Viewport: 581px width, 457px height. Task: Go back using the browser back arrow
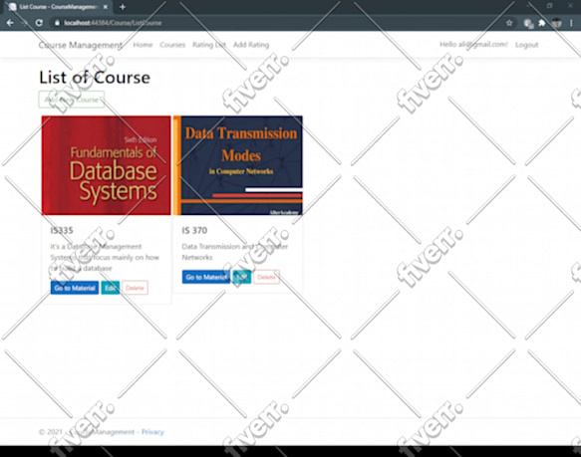(x=10, y=23)
